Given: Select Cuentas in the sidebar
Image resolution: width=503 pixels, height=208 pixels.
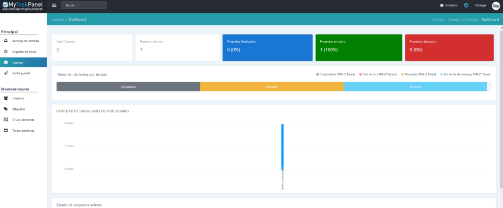Looking at the screenshot, I should pos(24,62).
